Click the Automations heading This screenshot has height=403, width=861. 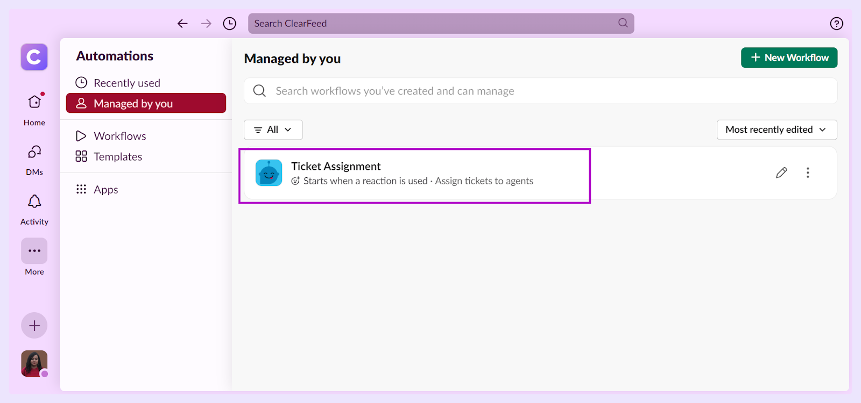click(x=115, y=56)
